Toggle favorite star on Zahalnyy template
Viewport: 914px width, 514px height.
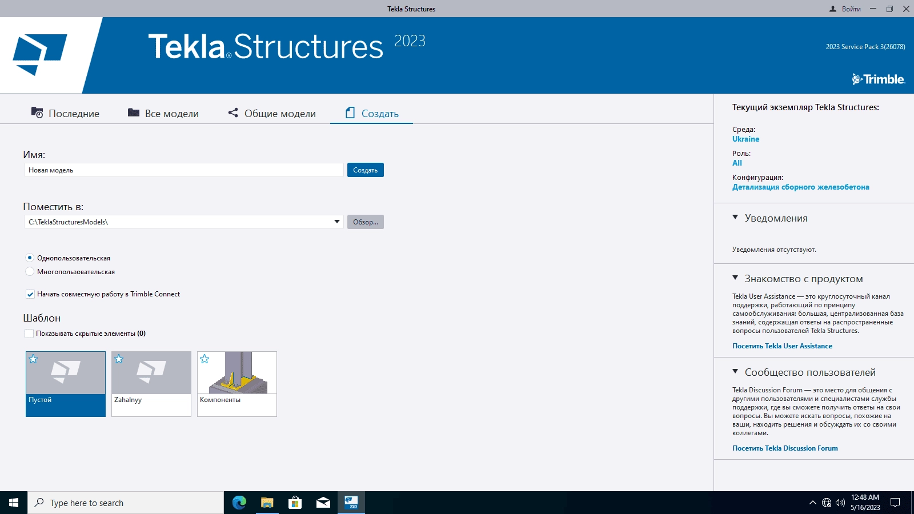(119, 359)
